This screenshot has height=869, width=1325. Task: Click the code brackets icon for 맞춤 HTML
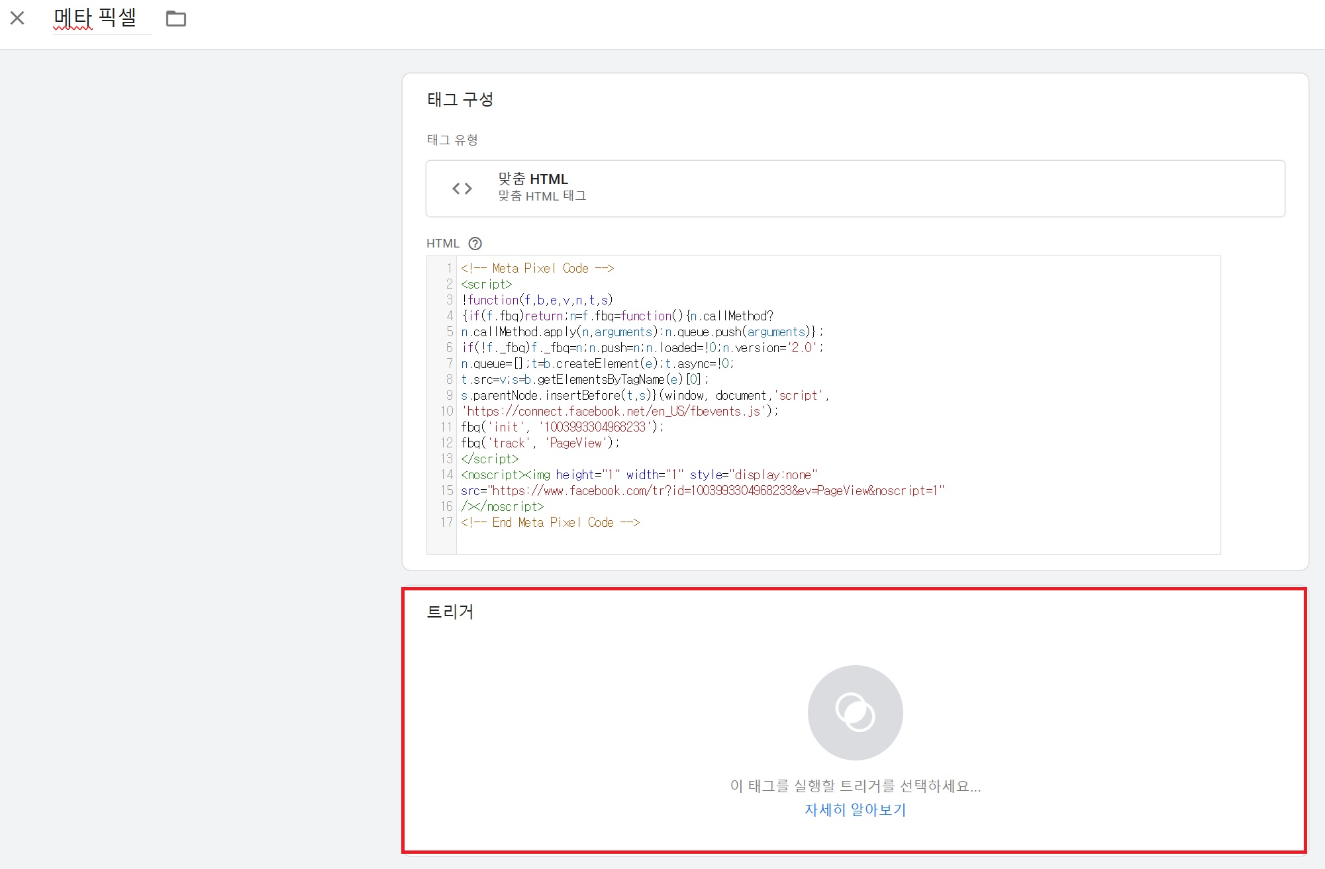462,189
